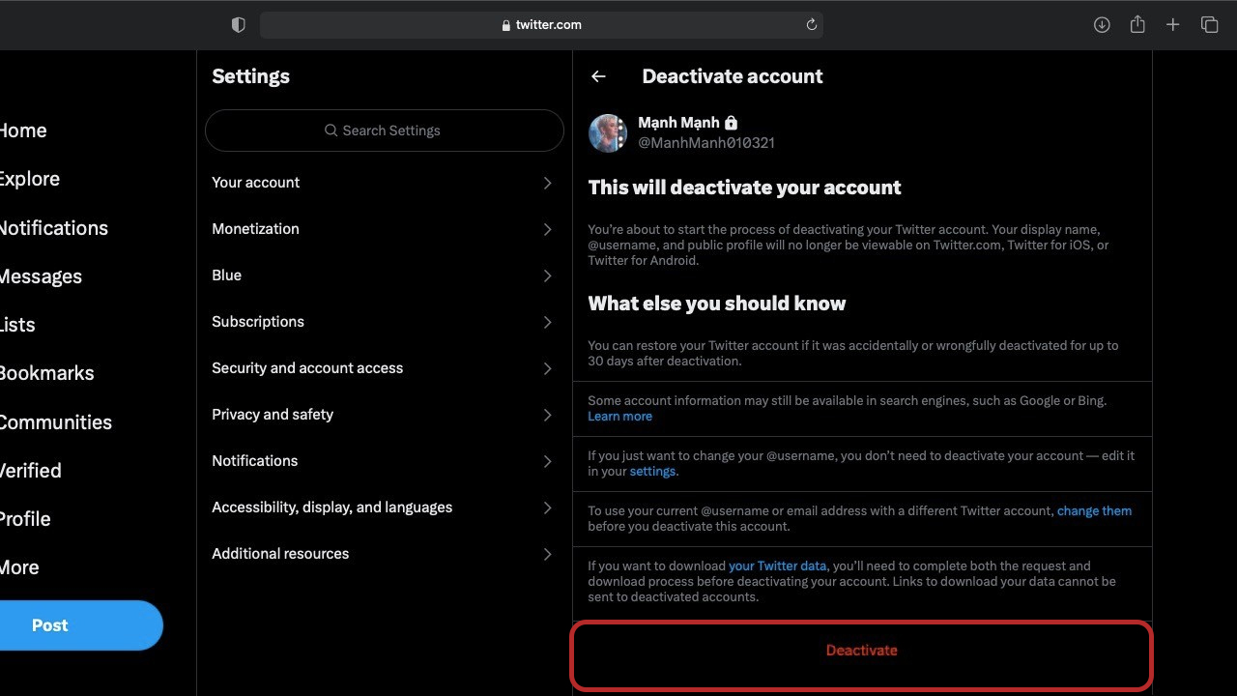Click the magnifier icon in Search Settings
The height and width of the screenshot is (696, 1237).
click(x=331, y=130)
